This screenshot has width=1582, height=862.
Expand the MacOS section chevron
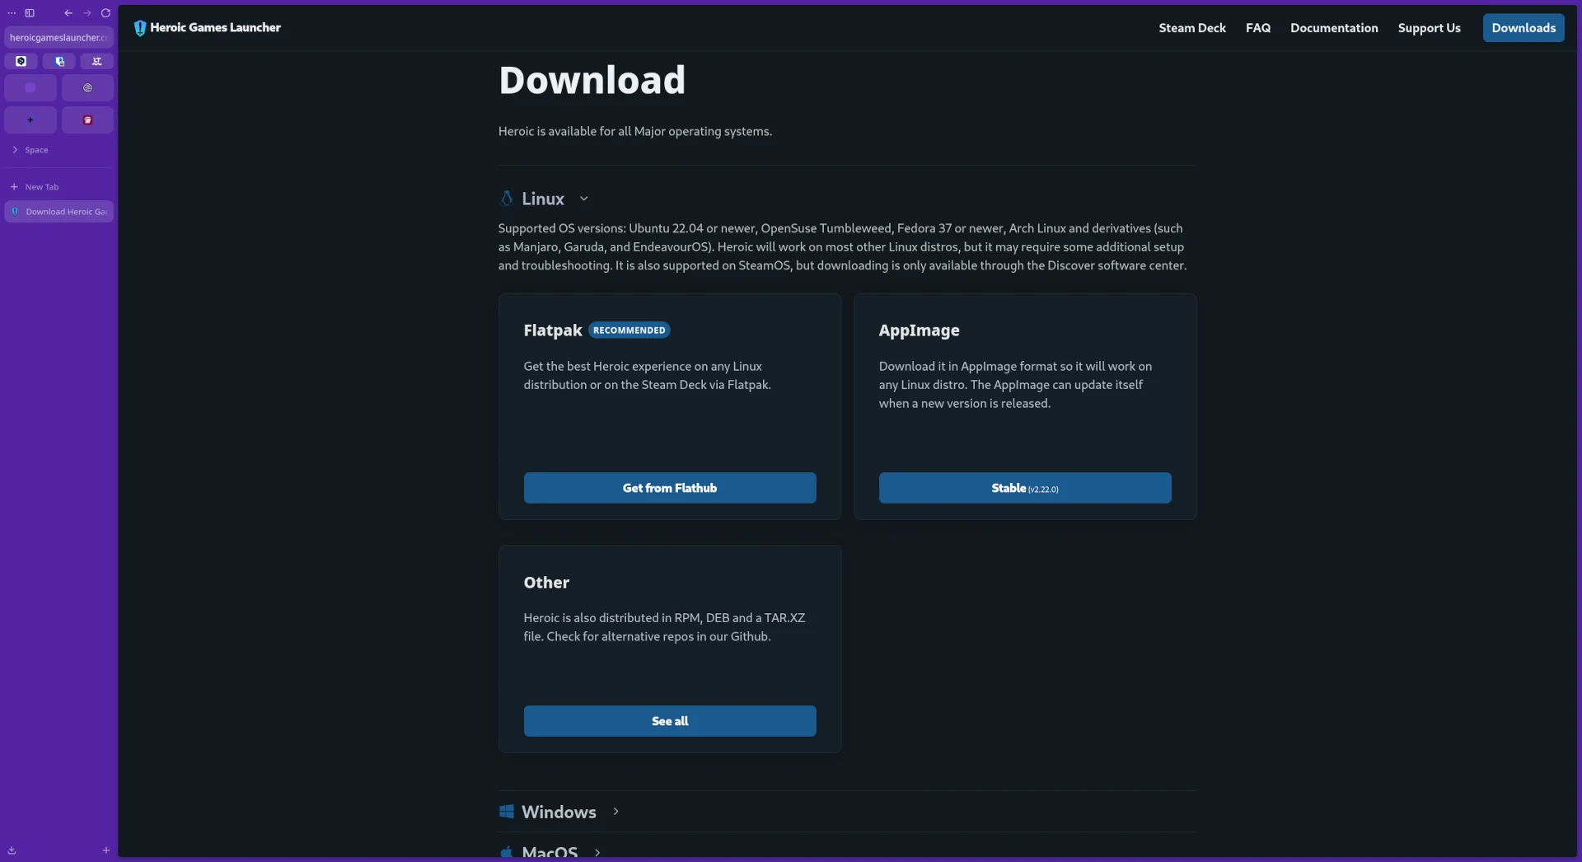pyautogui.click(x=597, y=852)
